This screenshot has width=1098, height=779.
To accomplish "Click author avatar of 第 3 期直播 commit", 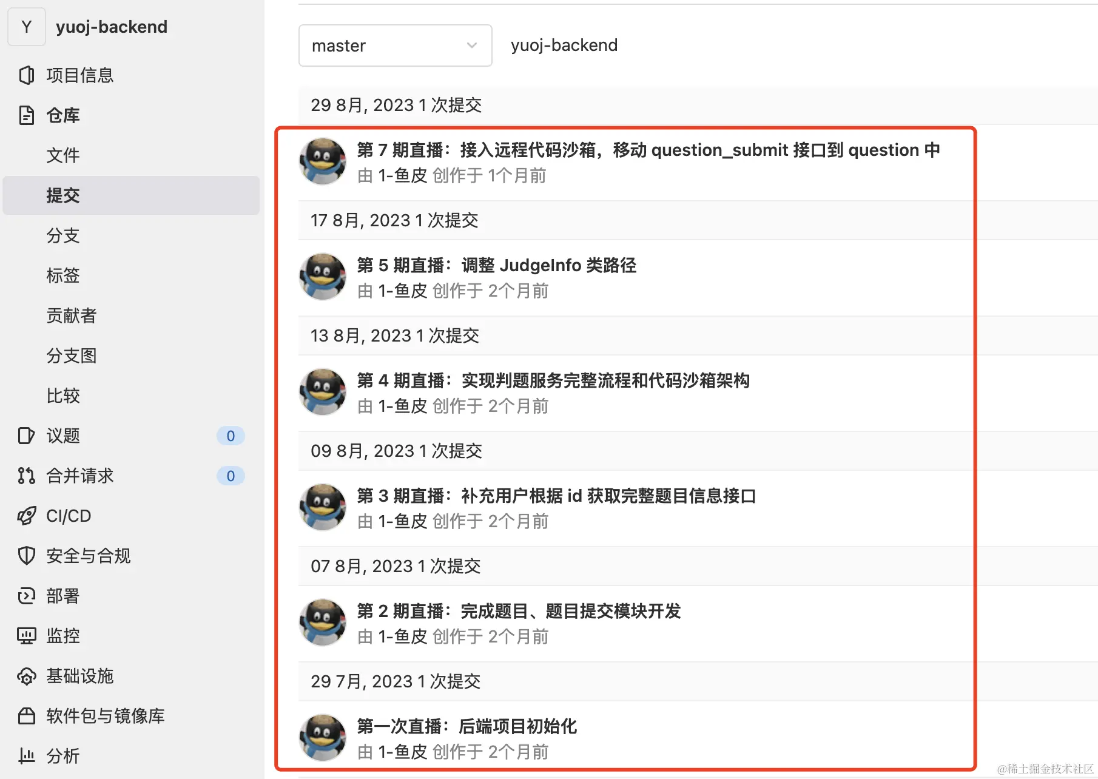I will click(323, 507).
